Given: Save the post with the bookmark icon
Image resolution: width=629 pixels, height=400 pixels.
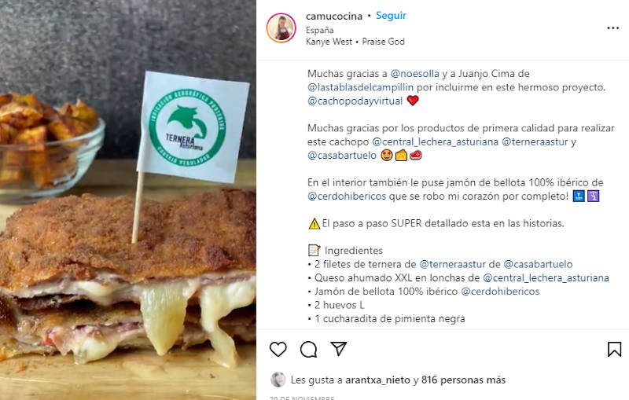Looking at the screenshot, I should (614, 349).
